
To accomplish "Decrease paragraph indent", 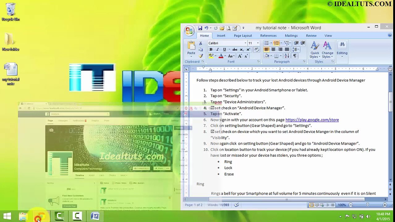I will pyautogui.click(x=296, y=43).
